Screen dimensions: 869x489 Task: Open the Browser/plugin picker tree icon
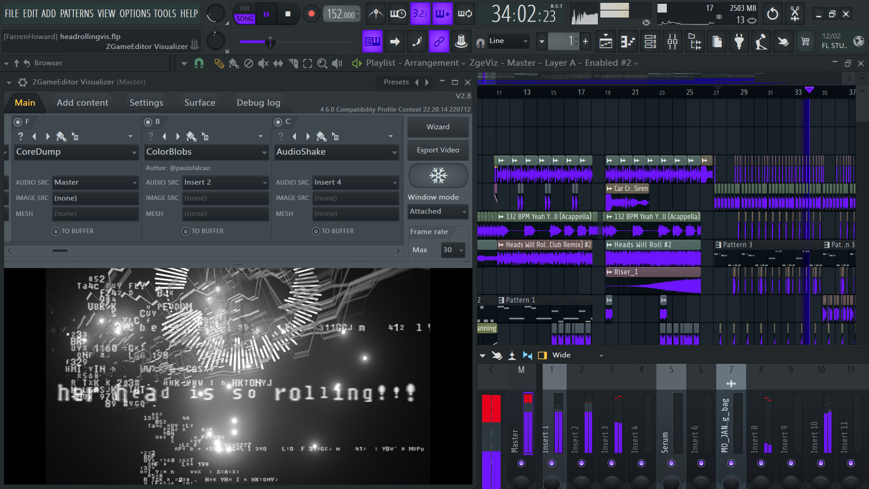click(695, 42)
